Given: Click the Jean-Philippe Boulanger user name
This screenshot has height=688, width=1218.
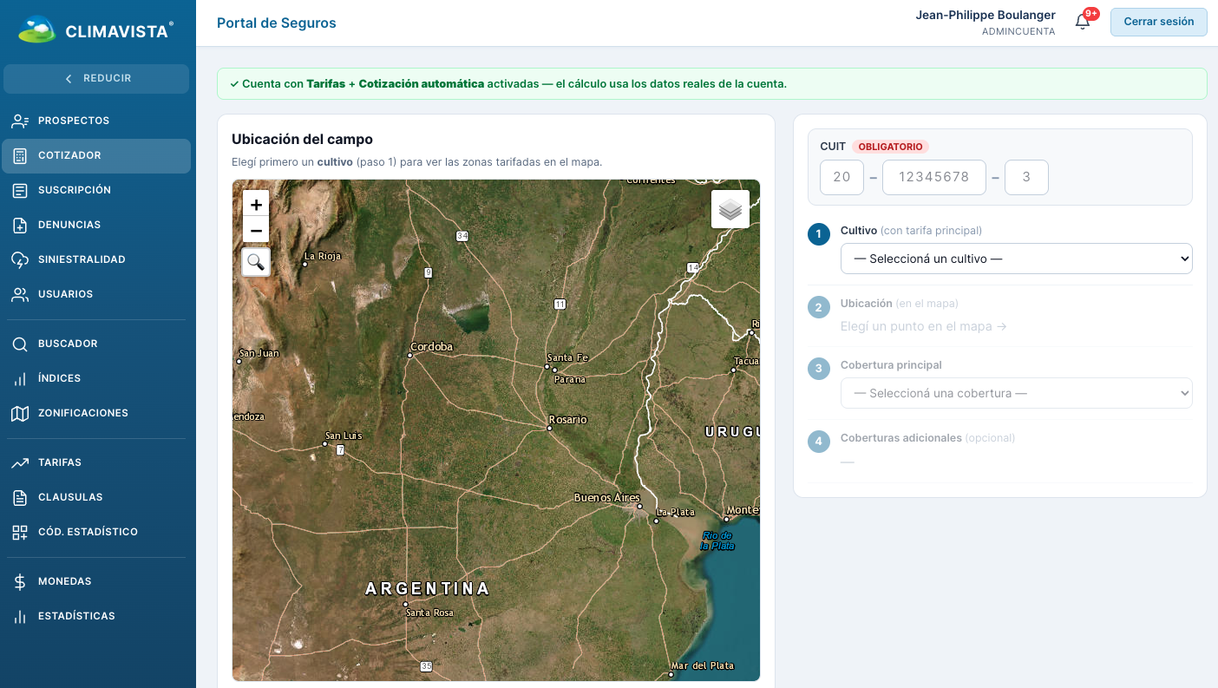Looking at the screenshot, I should [x=986, y=15].
